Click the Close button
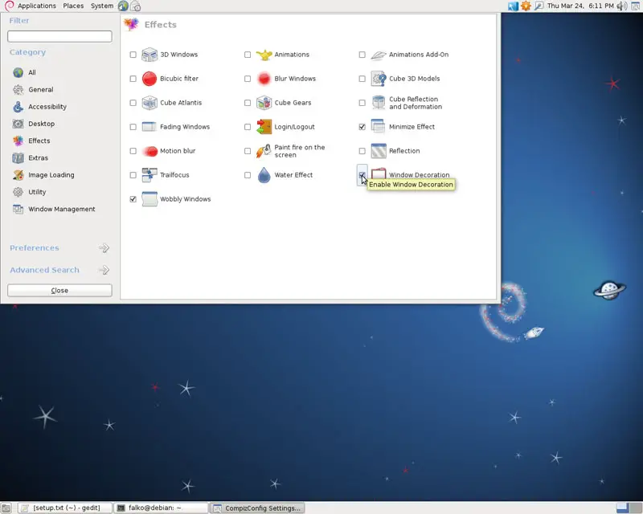The width and height of the screenshot is (643, 514). [59, 290]
